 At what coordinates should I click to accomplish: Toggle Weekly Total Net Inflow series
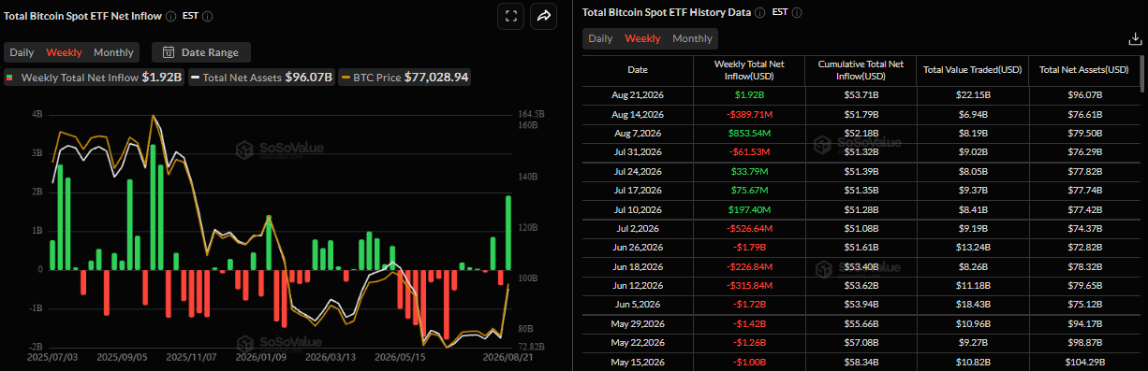pos(94,78)
